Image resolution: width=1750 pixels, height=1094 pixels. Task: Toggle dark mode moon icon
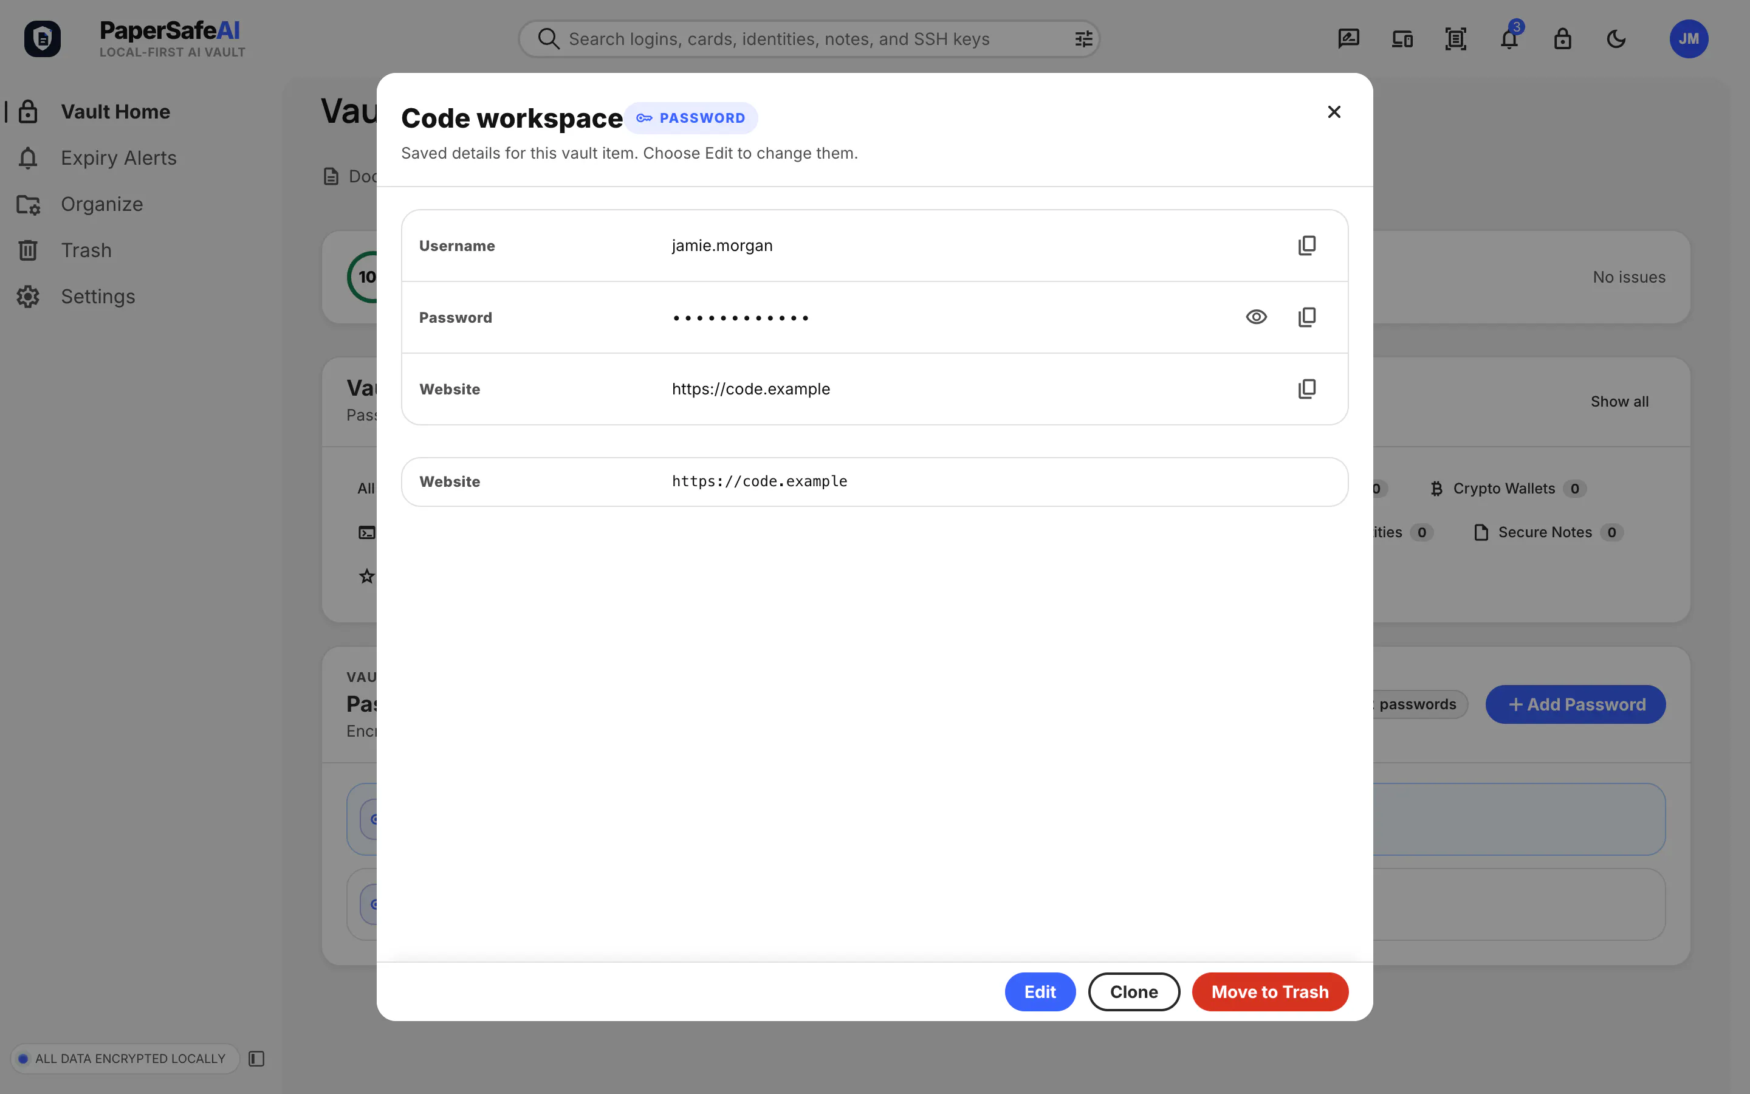coord(1616,39)
